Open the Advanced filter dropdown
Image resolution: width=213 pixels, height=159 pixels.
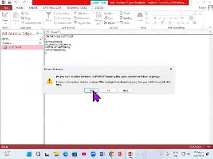click(x=82, y=18)
